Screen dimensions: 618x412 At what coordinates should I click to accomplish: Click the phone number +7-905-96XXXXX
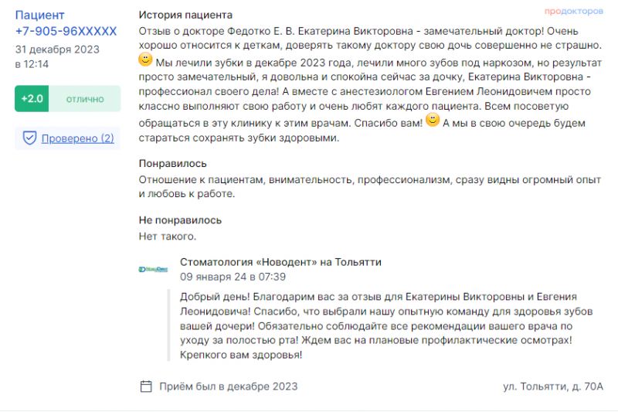pyautogui.click(x=66, y=31)
